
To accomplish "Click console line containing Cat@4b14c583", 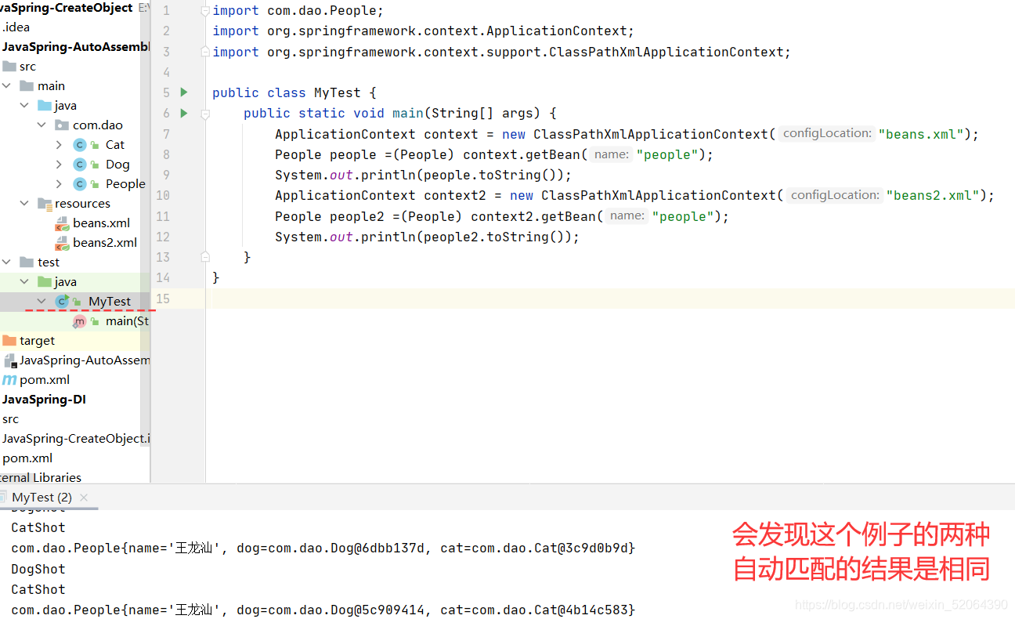I will pyautogui.click(x=323, y=609).
